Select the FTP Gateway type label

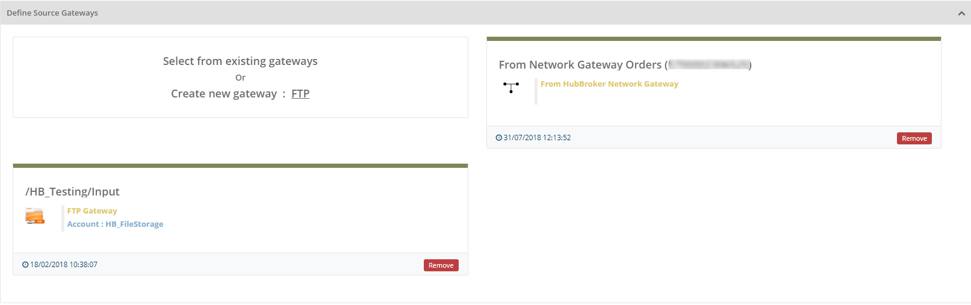92,211
